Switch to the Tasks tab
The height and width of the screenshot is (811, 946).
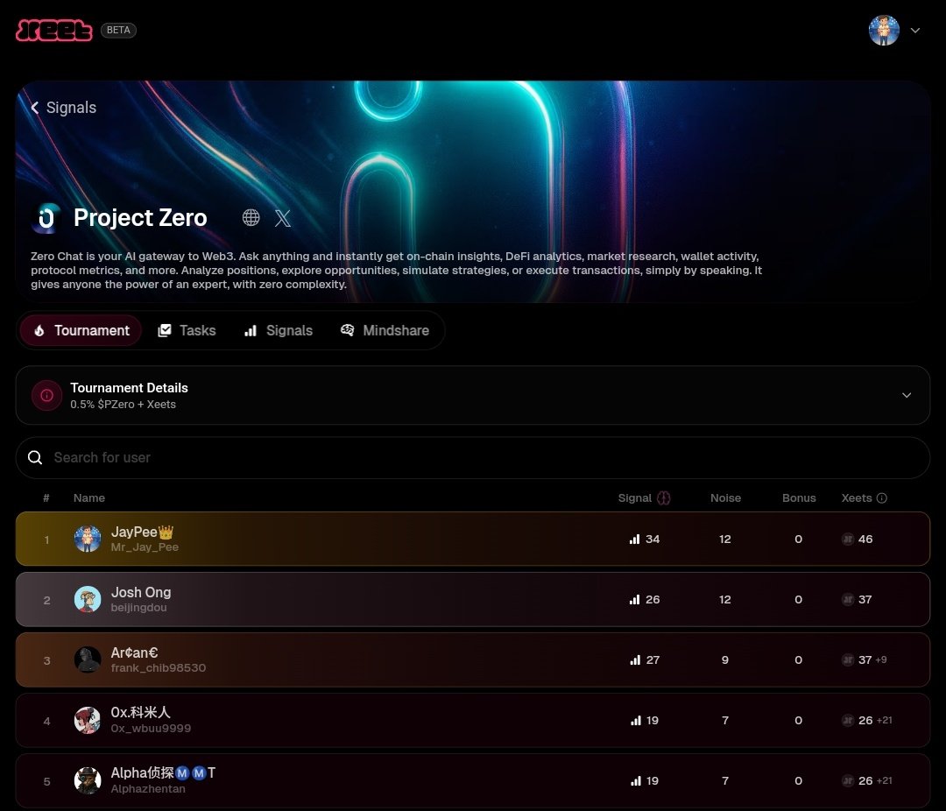pos(187,331)
